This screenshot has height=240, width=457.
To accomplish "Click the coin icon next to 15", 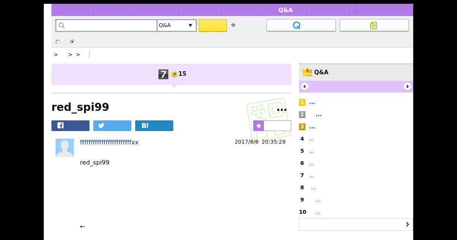I will coord(174,74).
